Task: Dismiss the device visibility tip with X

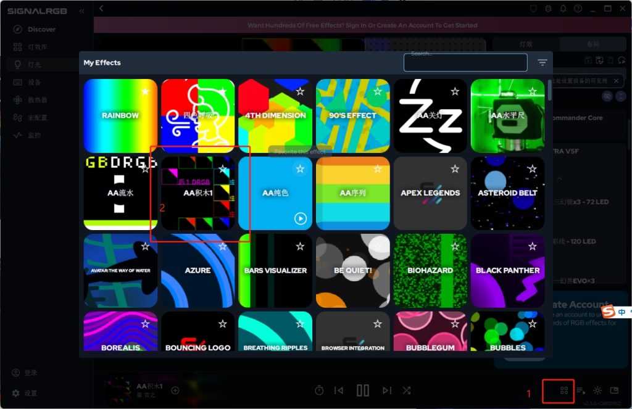Action: (x=616, y=81)
